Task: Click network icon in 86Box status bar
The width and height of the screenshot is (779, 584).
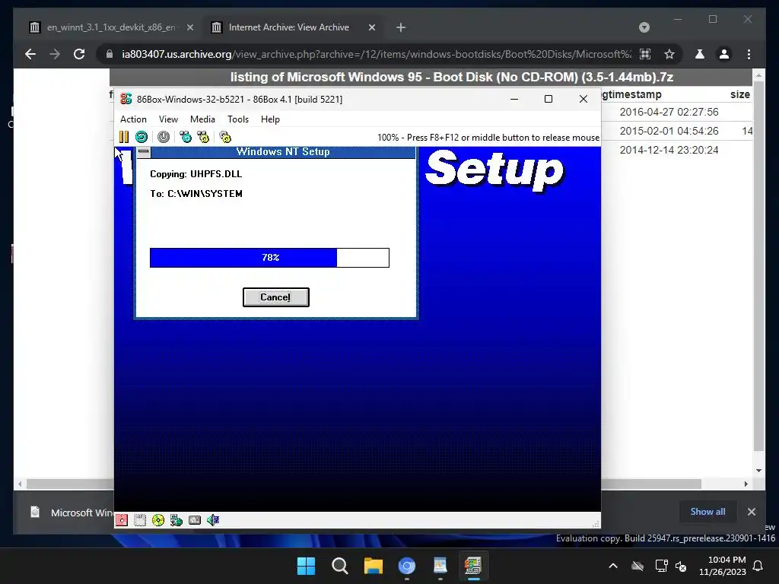Action: (x=176, y=520)
